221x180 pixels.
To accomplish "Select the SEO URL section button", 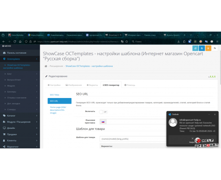I will click(59, 101).
